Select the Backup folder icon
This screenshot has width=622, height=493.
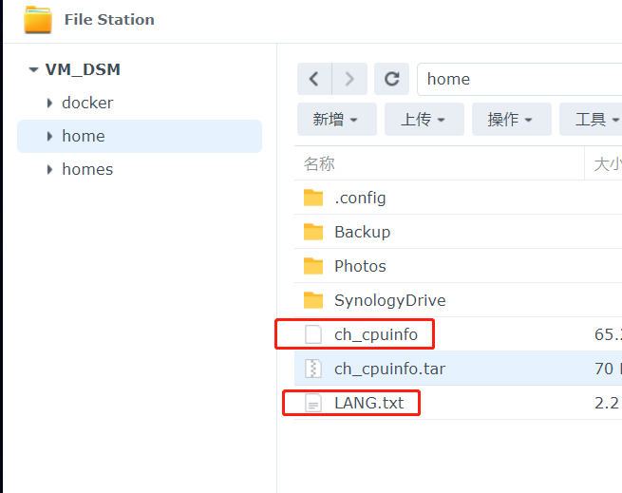click(313, 232)
